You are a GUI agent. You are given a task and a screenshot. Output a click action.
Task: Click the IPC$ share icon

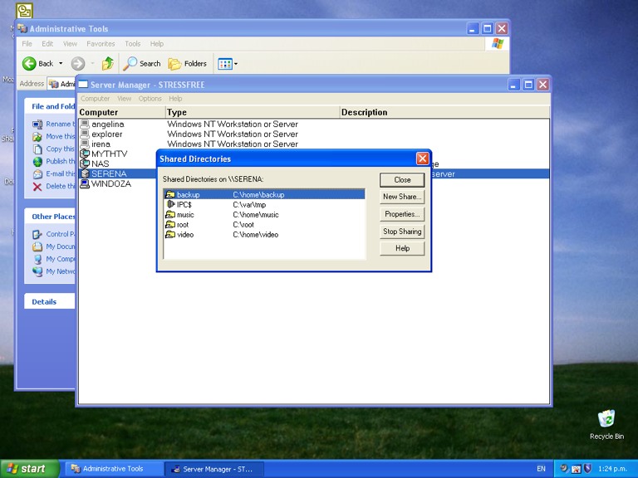tap(171, 204)
